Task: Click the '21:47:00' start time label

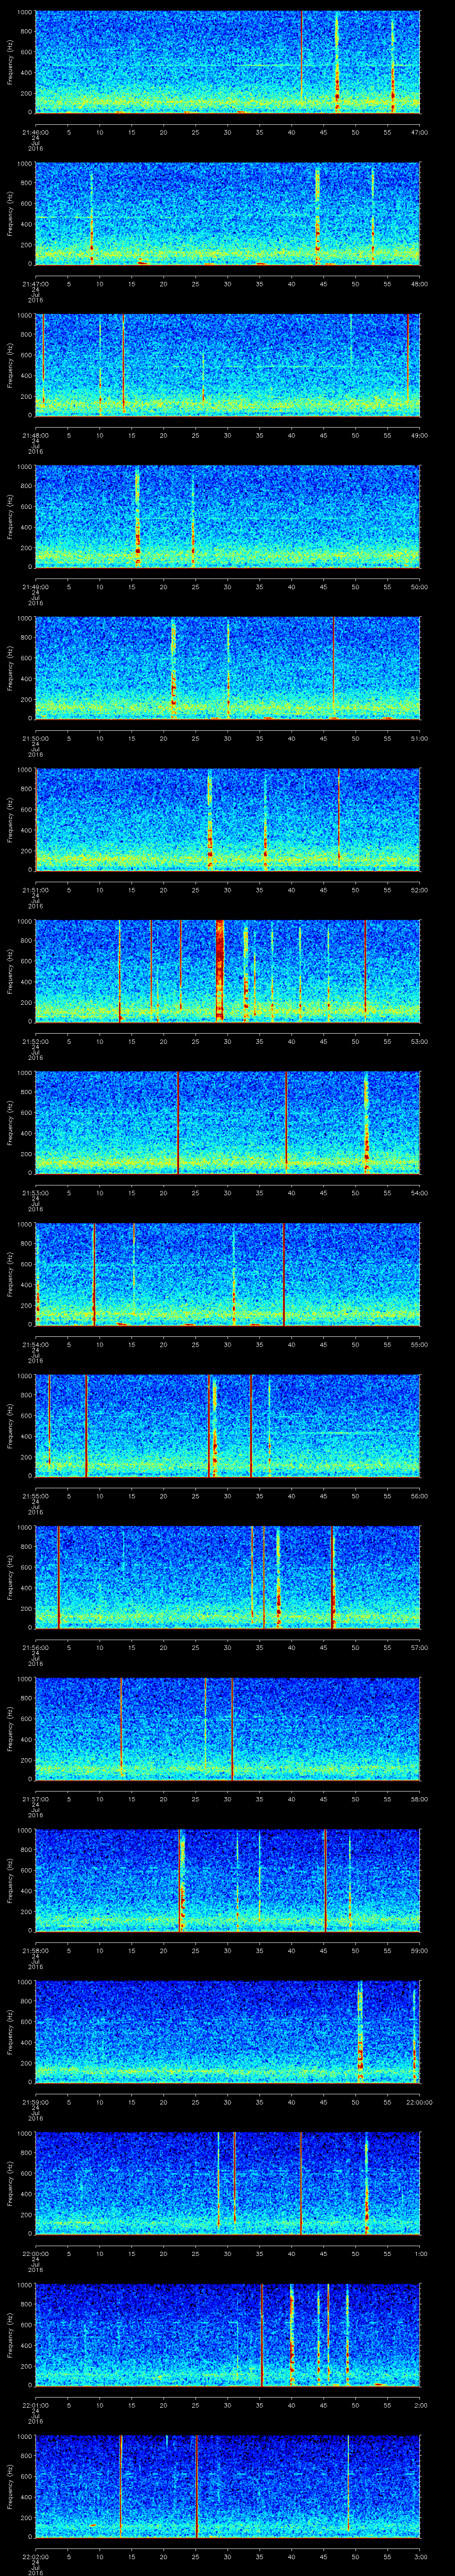Action: 35,284
